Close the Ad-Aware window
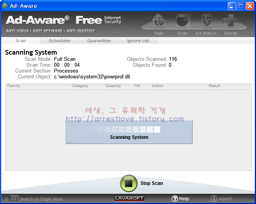Screen dimensions: 256x204 pyautogui.click(x=250, y=6)
